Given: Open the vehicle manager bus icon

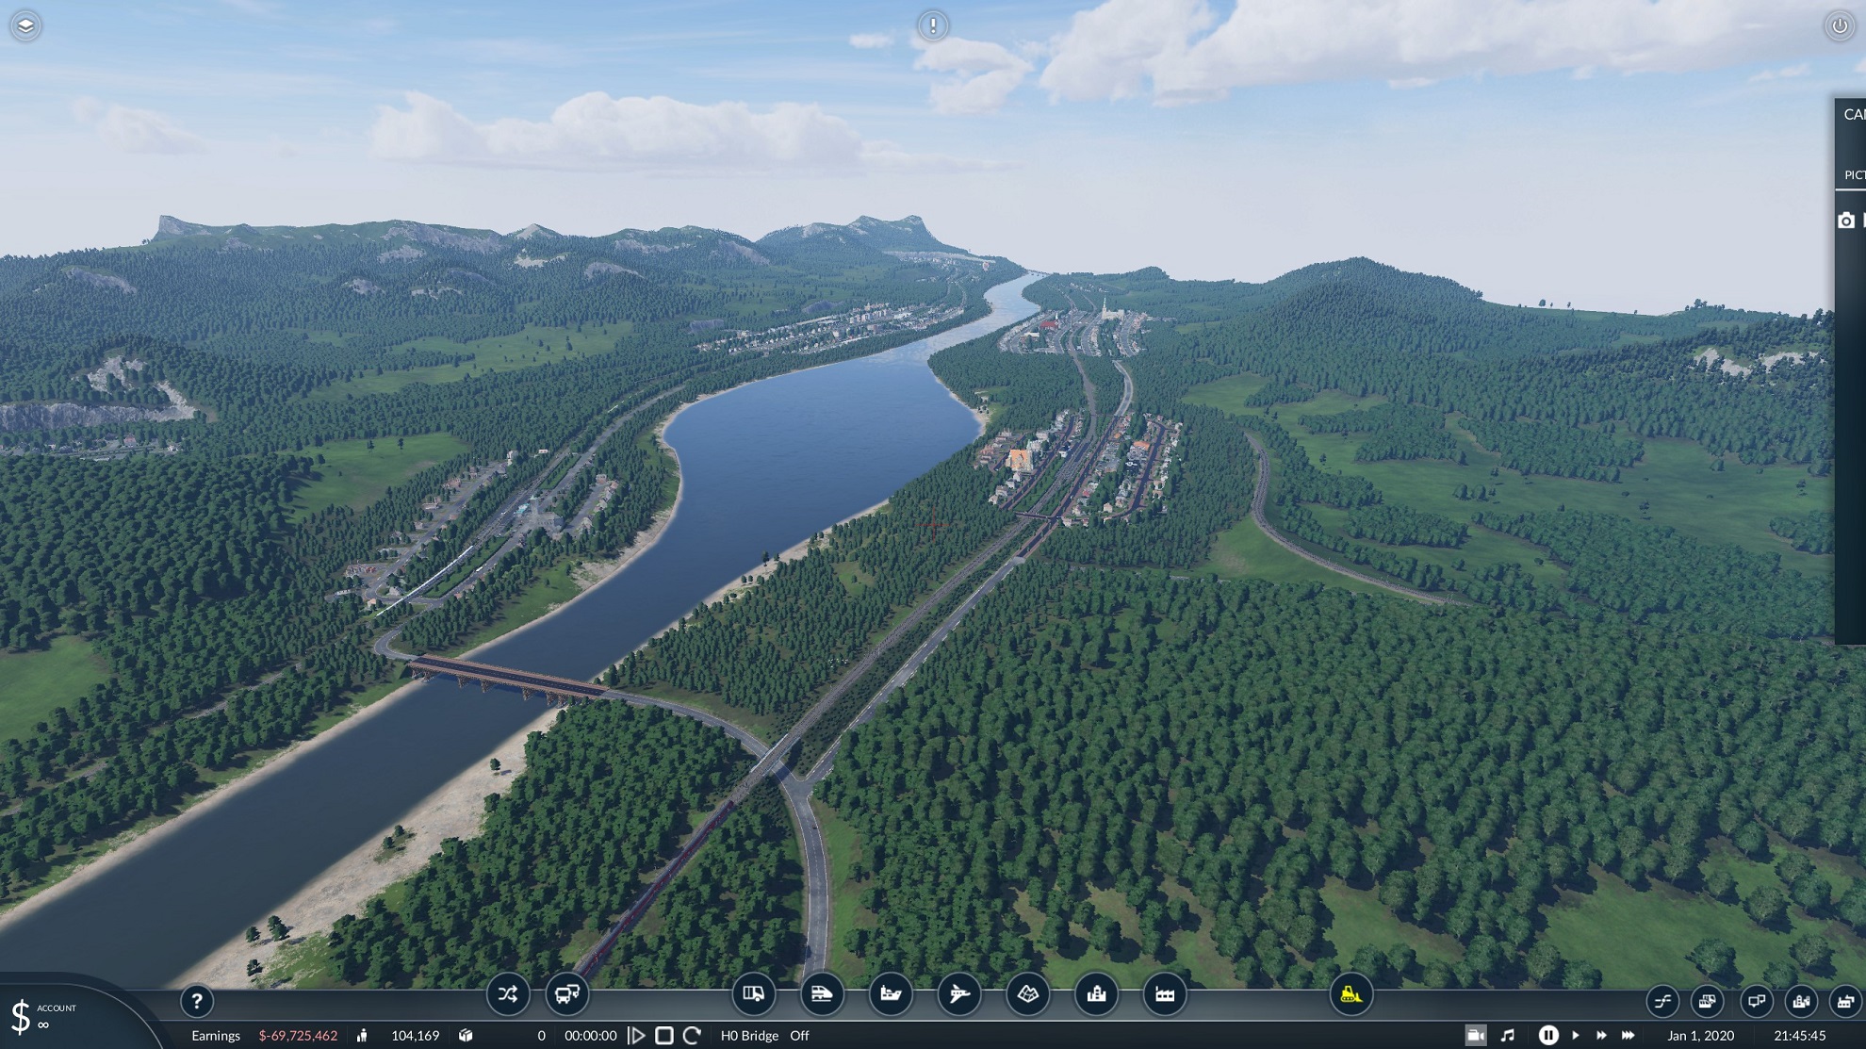Looking at the screenshot, I should click(x=567, y=994).
